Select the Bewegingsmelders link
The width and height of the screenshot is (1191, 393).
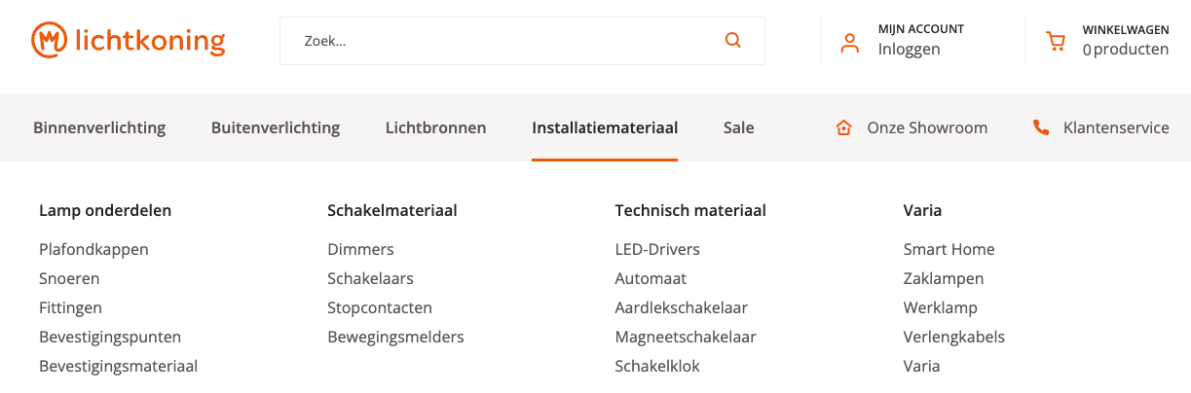395,337
